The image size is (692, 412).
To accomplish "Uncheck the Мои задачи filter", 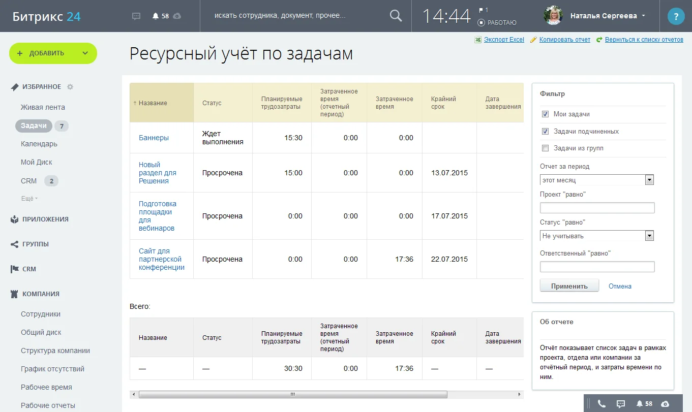I will click(545, 114).
